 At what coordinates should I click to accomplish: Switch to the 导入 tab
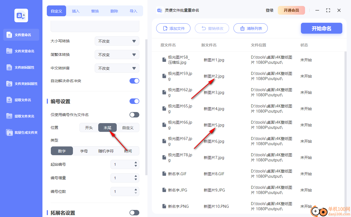point(133,11)
